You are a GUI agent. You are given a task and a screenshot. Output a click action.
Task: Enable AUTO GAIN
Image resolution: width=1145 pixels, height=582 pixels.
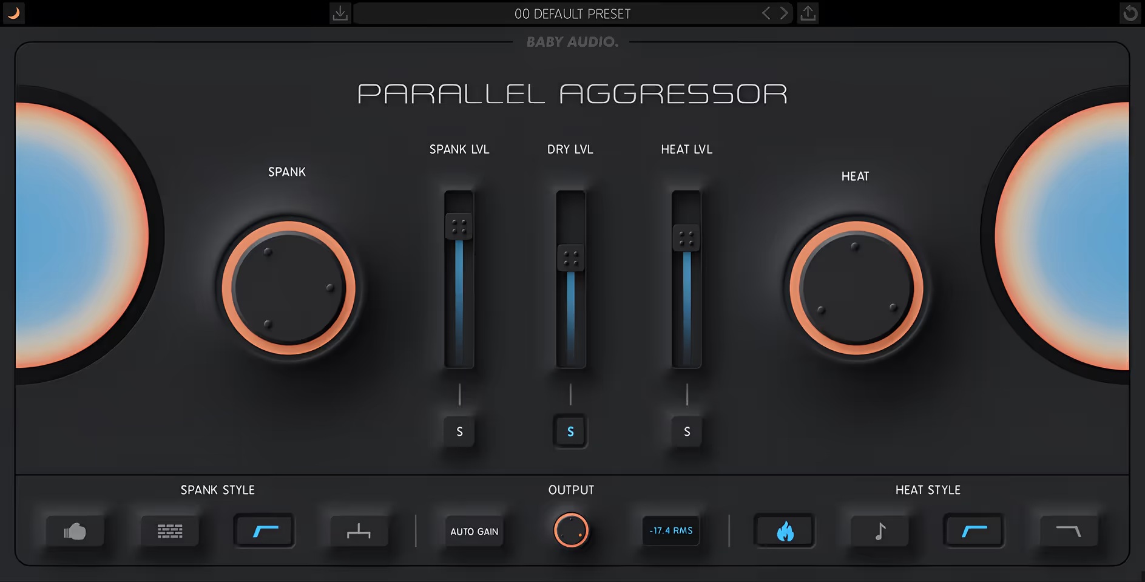(474, 531)
